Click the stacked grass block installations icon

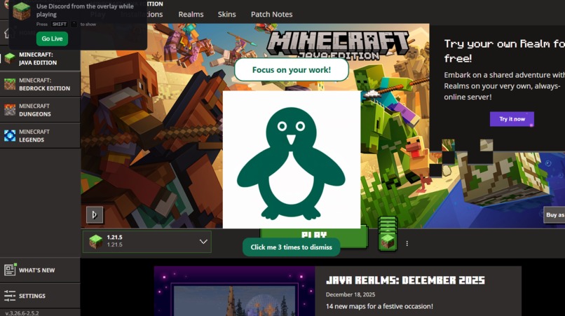coord(388,234)
